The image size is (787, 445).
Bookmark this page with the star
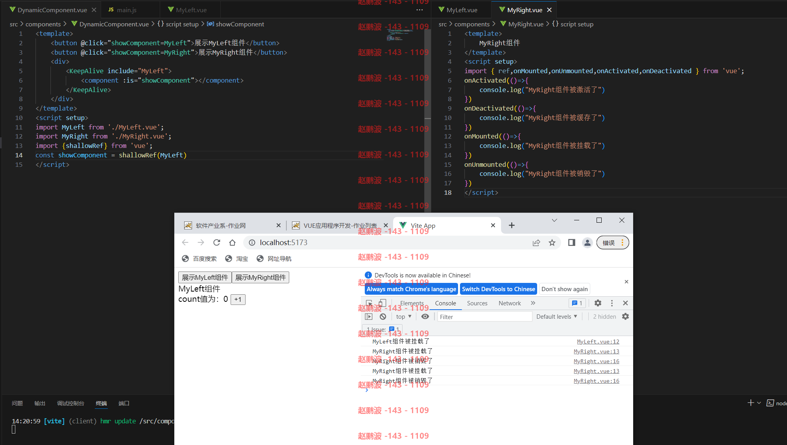552,243
